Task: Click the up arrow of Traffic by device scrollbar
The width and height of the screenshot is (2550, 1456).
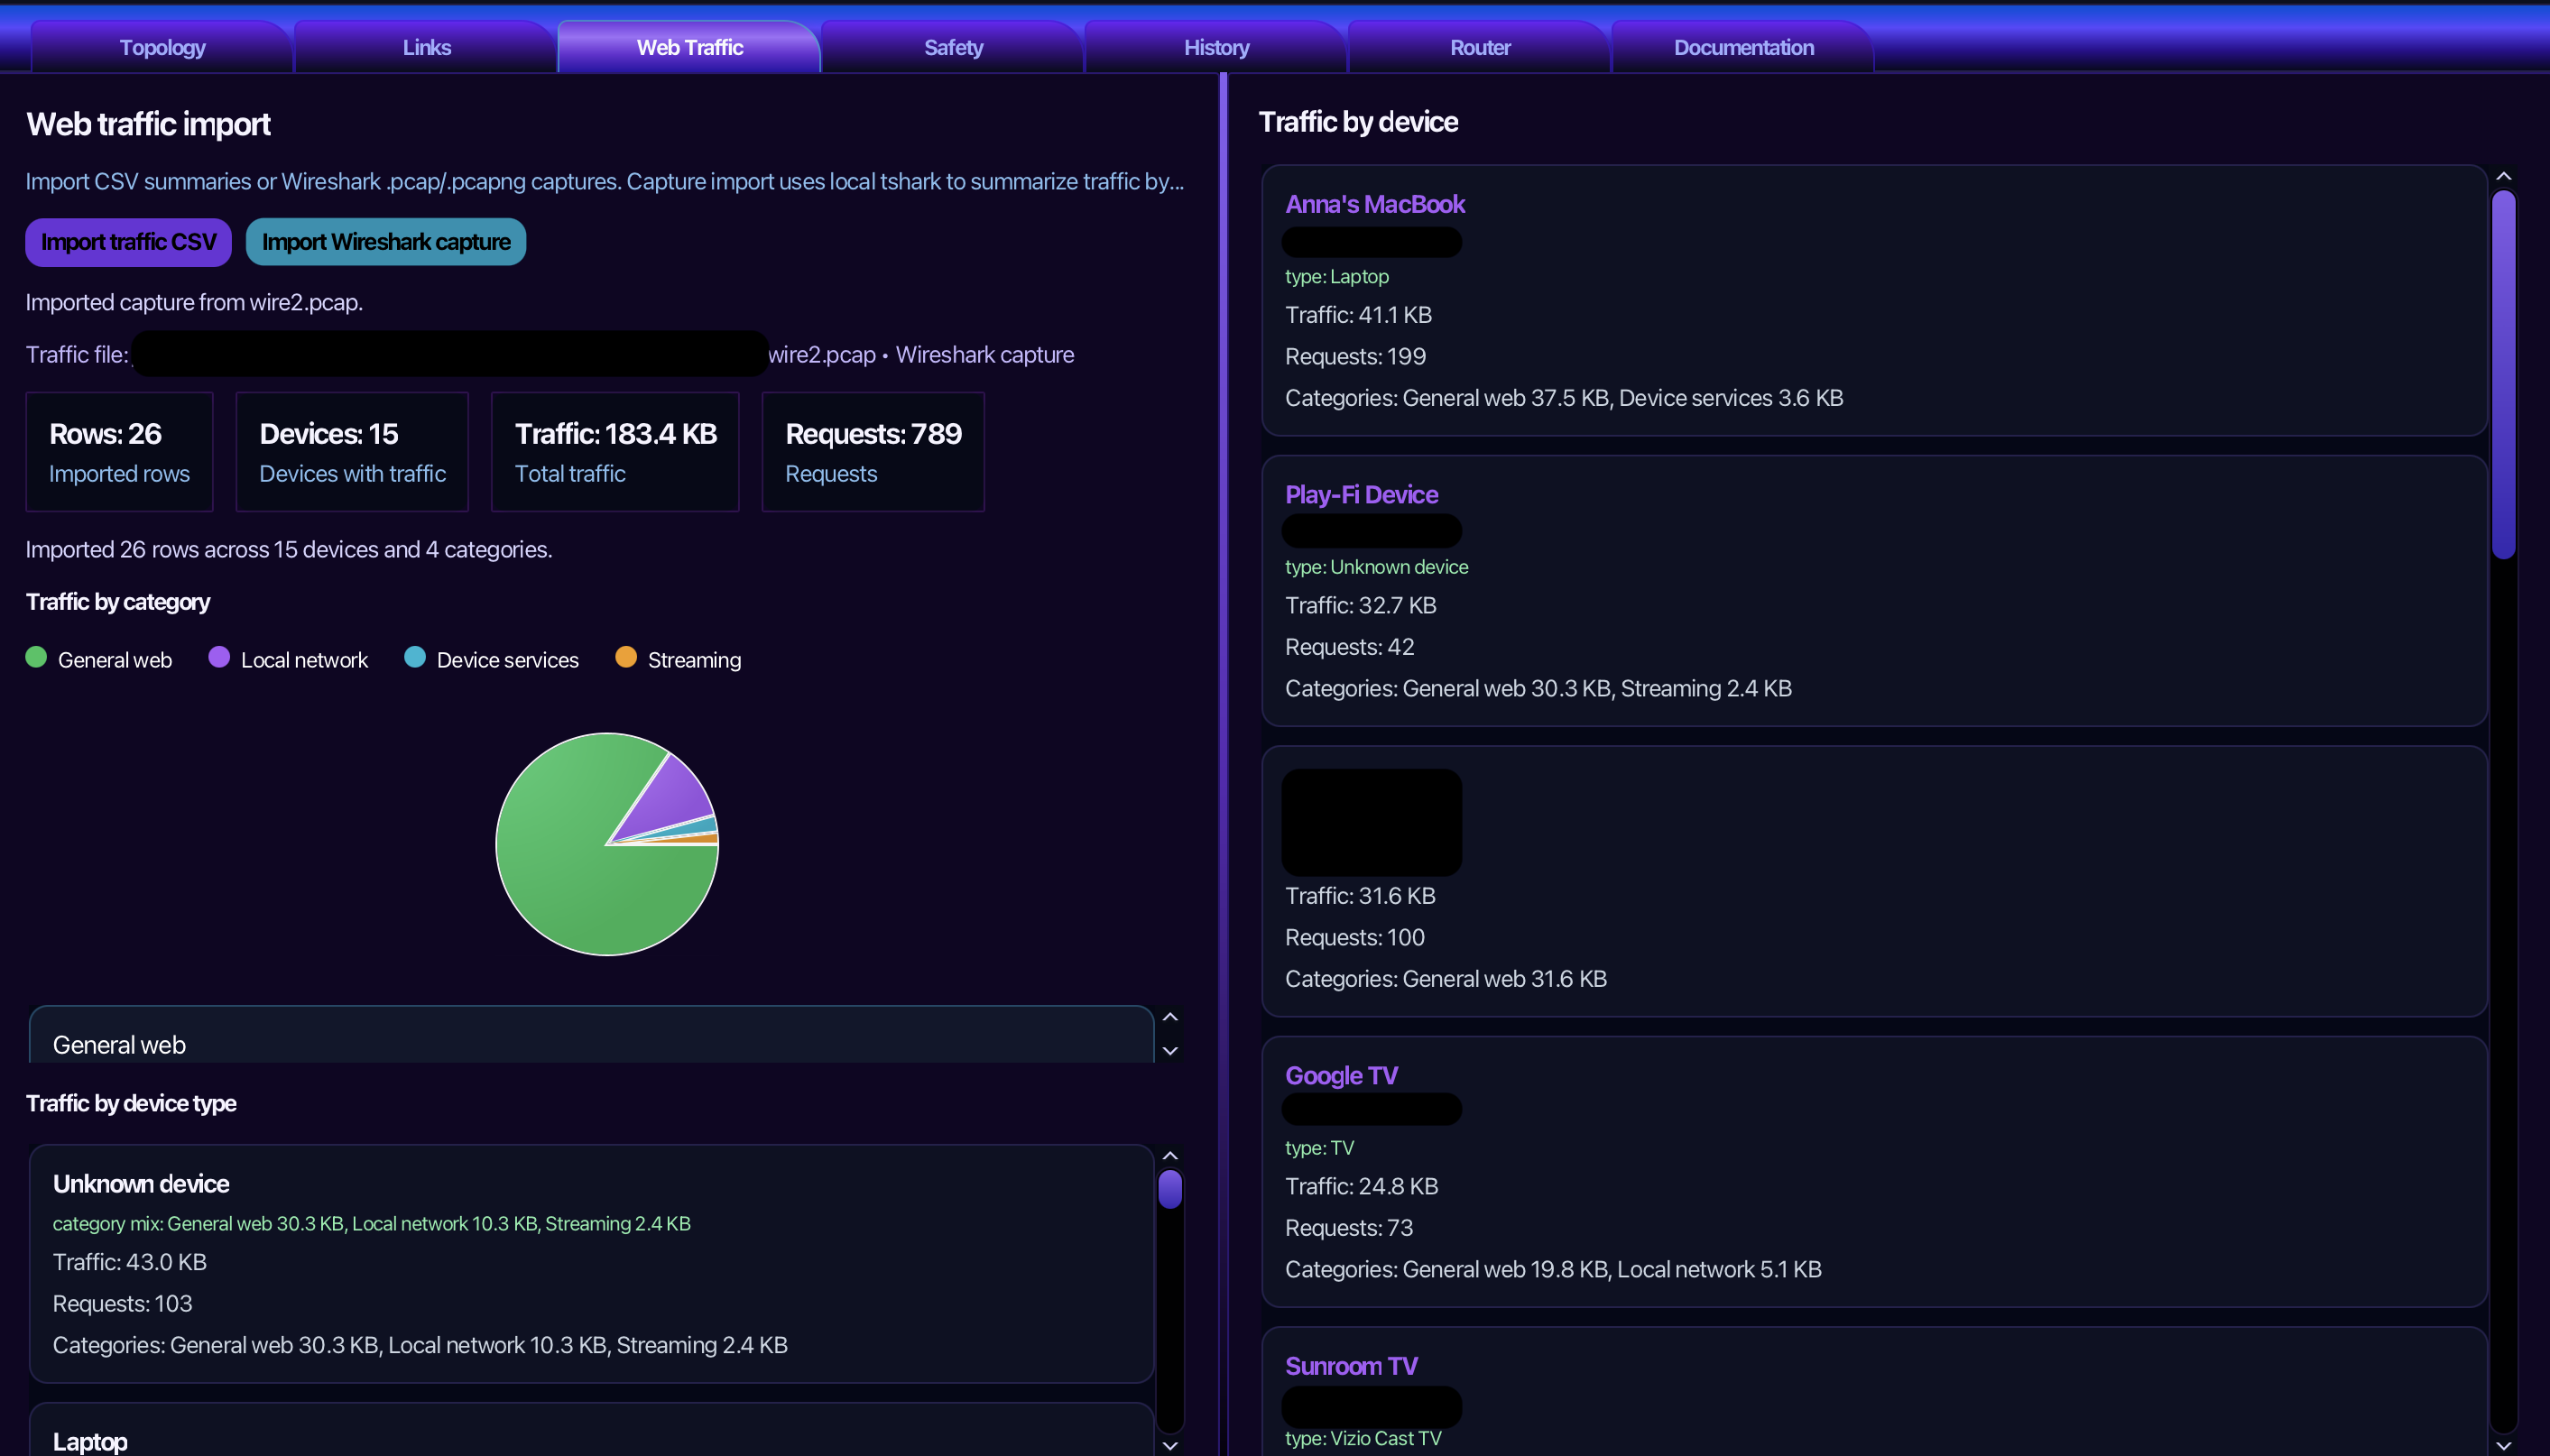Action: click(2504, 177)
